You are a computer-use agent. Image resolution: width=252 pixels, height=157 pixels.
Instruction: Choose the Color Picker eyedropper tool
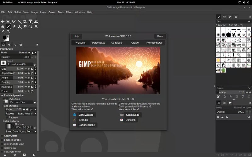pyautogui.click(x=3, y=32)
